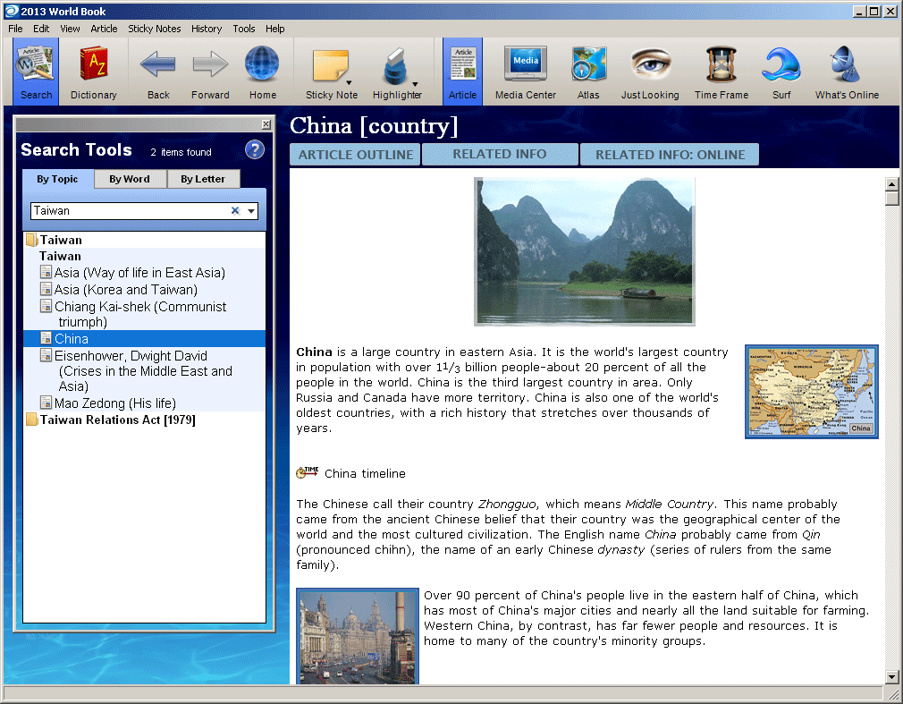This screenshot has height=704, width=903.
Task: Open the Just Looking eye feature
Action: pos(650,72)
